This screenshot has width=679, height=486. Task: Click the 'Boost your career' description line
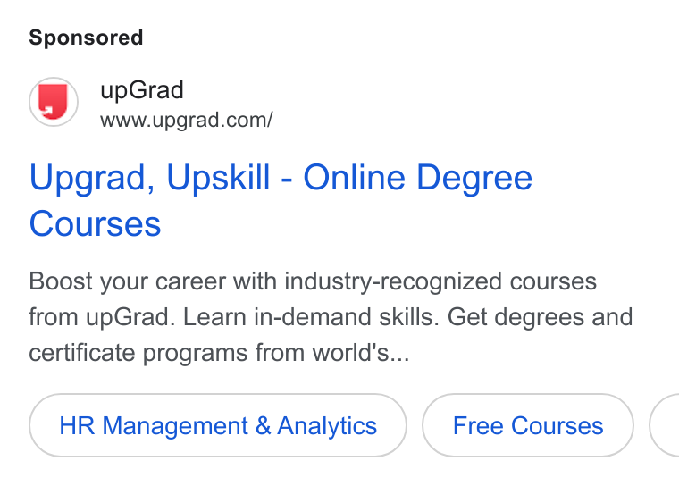tap(313, 281)
